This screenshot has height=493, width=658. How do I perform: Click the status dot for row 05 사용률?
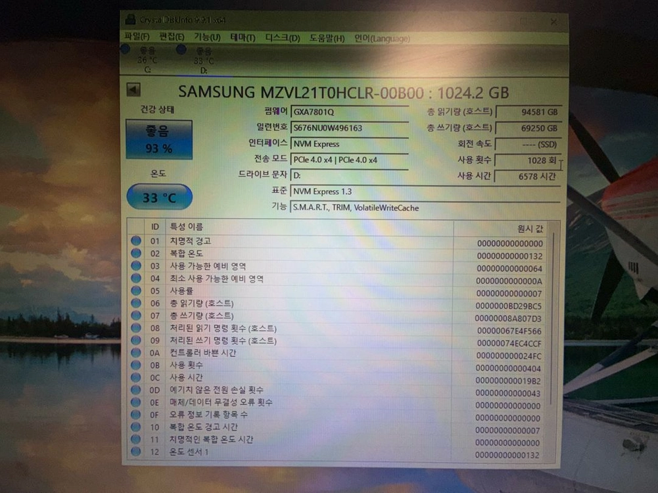click(136, 291)
